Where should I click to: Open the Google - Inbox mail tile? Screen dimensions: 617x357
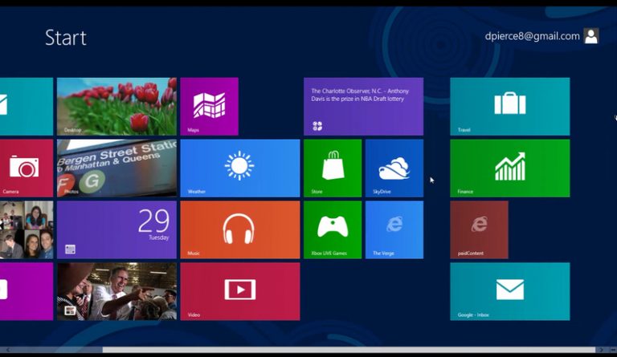[510, 291]
